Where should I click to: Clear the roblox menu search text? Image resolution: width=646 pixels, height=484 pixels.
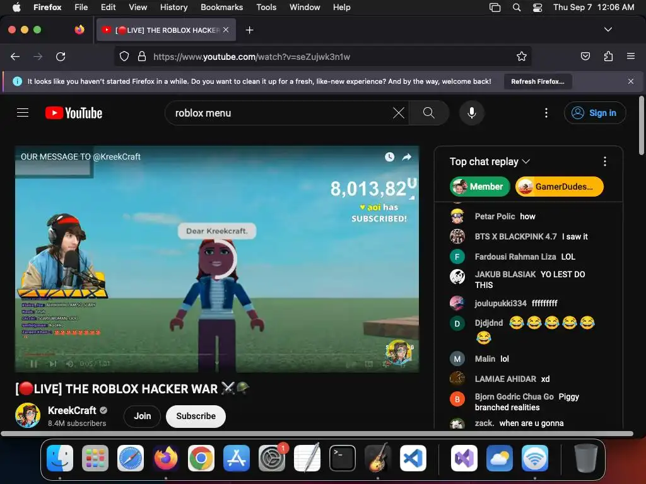click(x=399, y=113)
